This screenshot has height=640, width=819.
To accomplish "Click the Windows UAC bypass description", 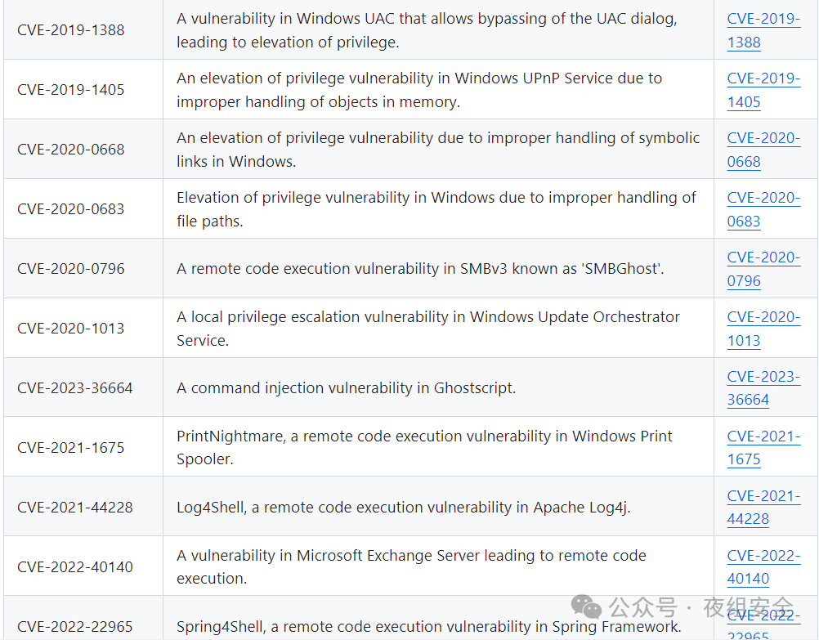I will [427, 30].
